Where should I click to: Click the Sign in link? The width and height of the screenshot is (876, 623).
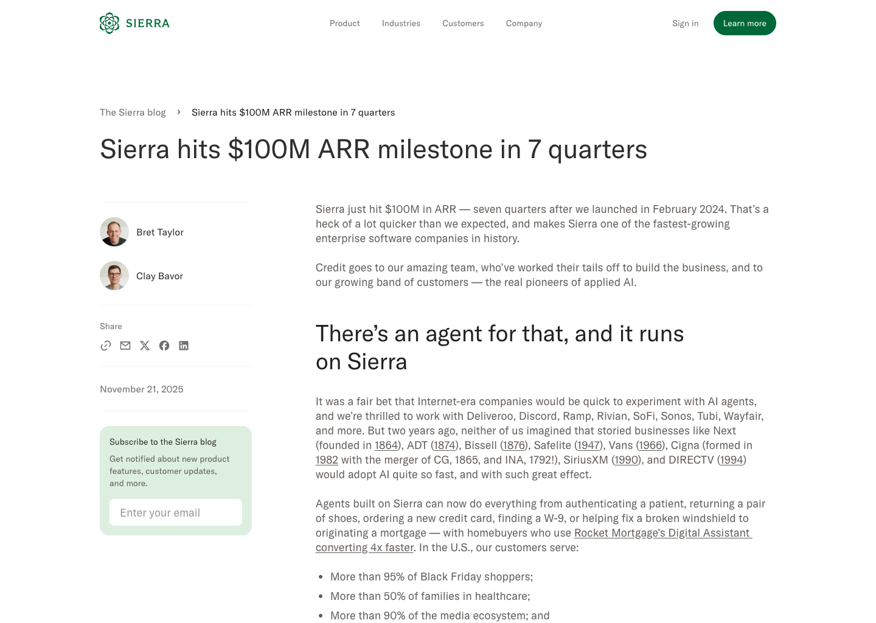pyautogui.click(x=685, y=23)
